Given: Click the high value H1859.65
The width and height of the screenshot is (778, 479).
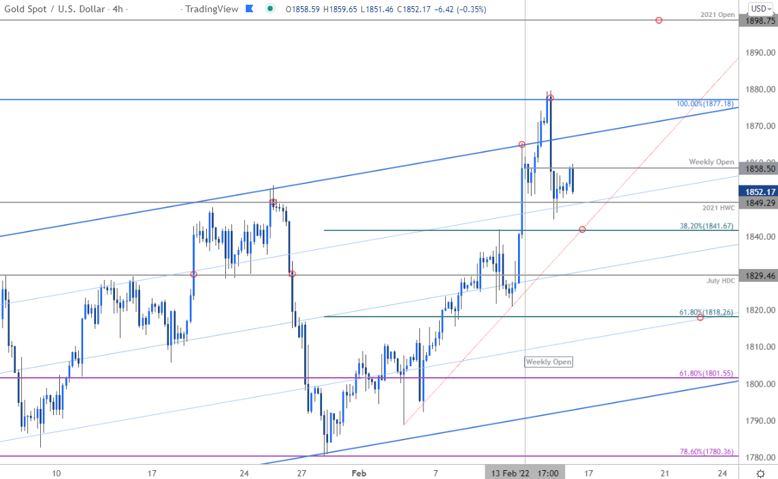Looking at the screenshot, I should pyautogui.click(x=340, y=9).
